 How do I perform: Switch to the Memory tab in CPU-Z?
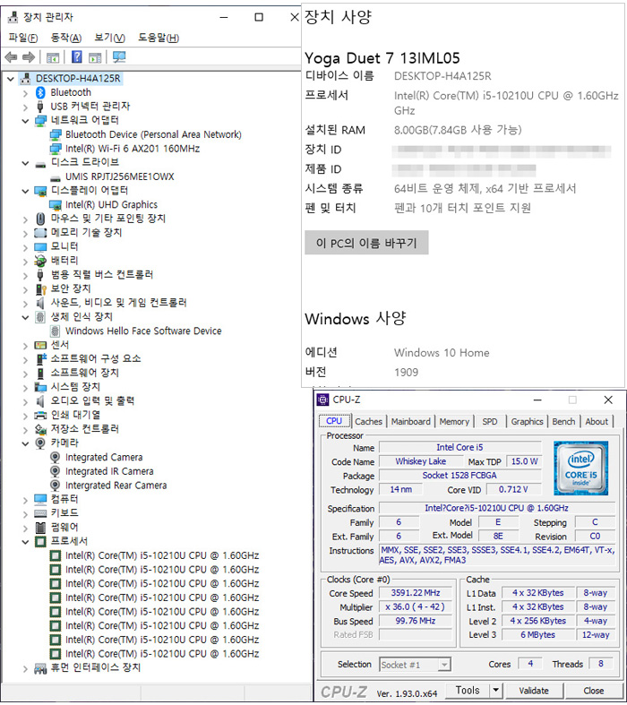[x=454, y=421]
